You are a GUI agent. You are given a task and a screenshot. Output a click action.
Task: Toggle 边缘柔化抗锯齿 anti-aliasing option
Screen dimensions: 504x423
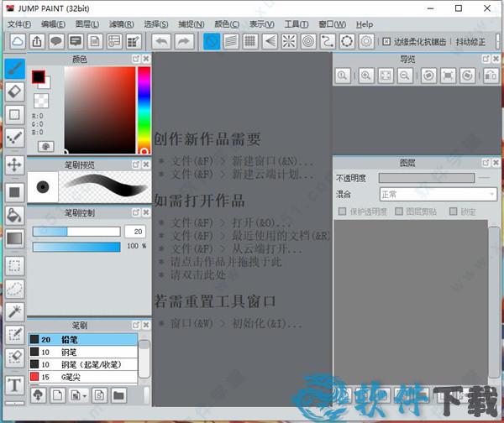tap(386, 41)
